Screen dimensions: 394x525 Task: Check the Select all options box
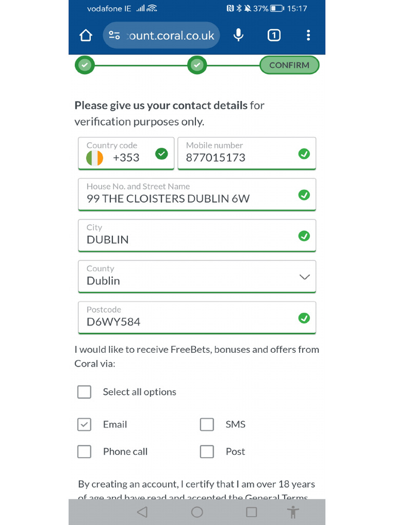pos(84,392)
